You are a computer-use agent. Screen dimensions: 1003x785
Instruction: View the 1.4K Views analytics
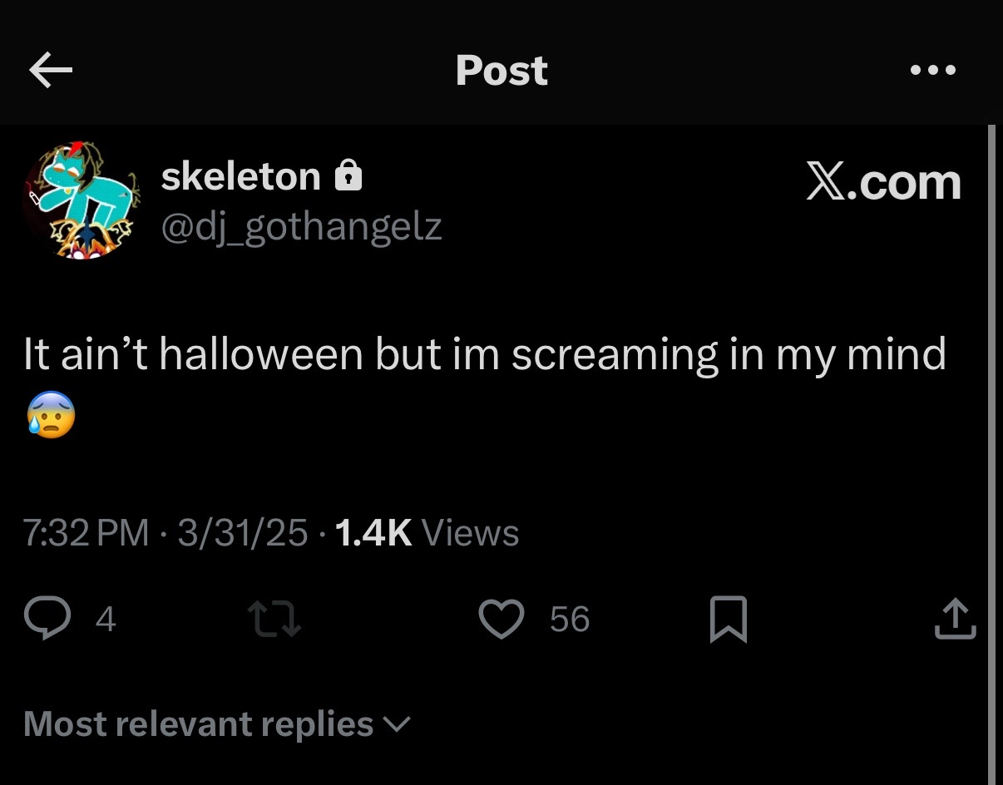tap(426, 533)
